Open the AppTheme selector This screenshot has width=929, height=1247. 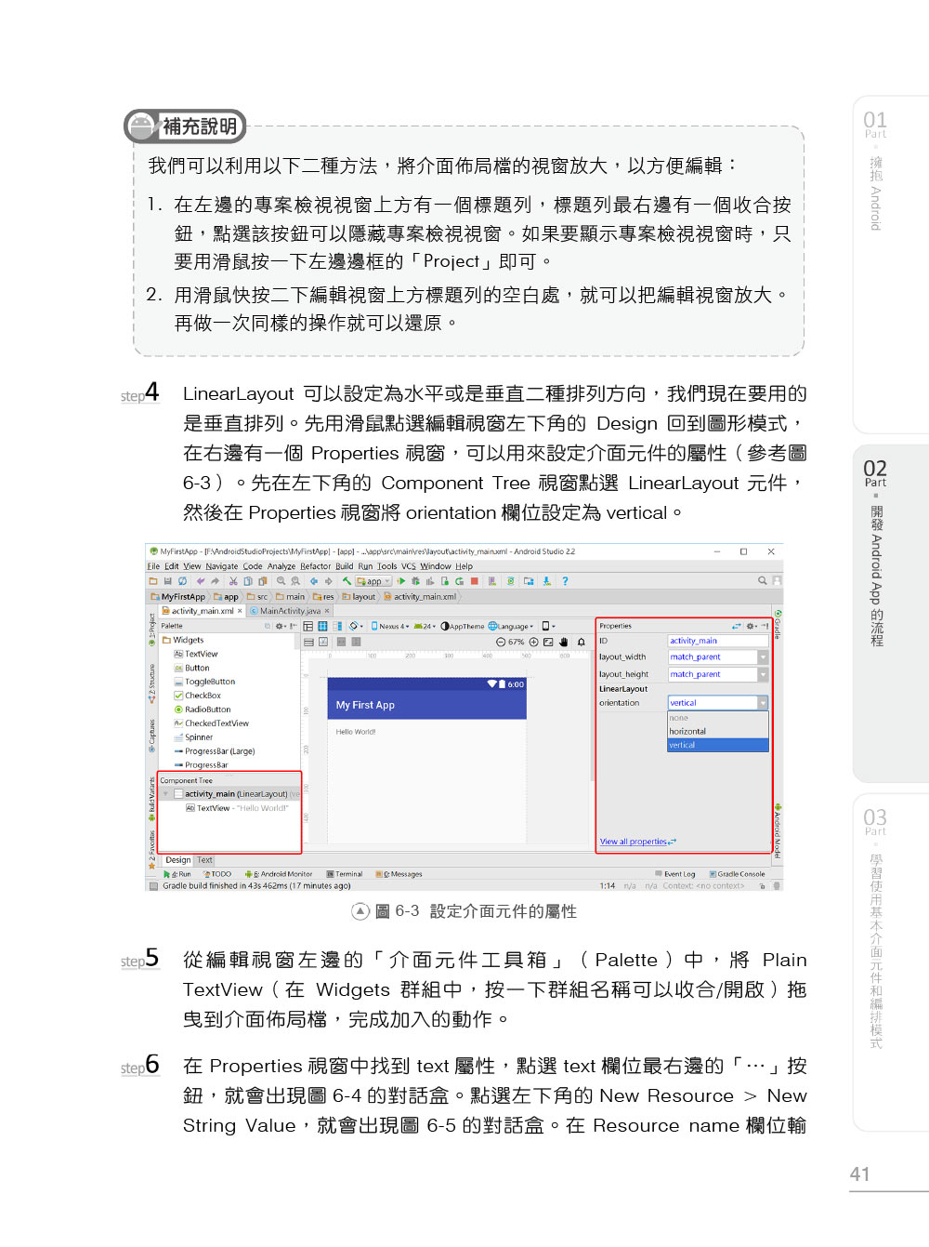pos(463,627)
